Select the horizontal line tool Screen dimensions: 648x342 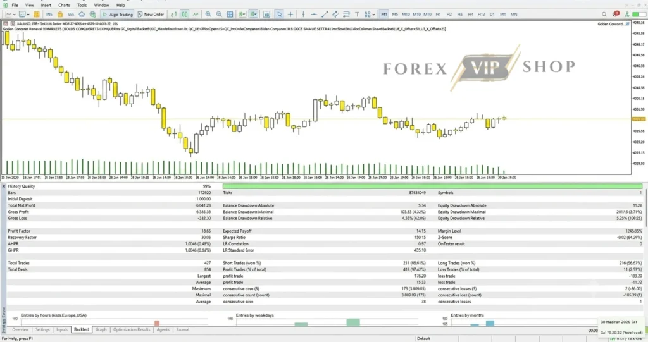coord(314,15)
